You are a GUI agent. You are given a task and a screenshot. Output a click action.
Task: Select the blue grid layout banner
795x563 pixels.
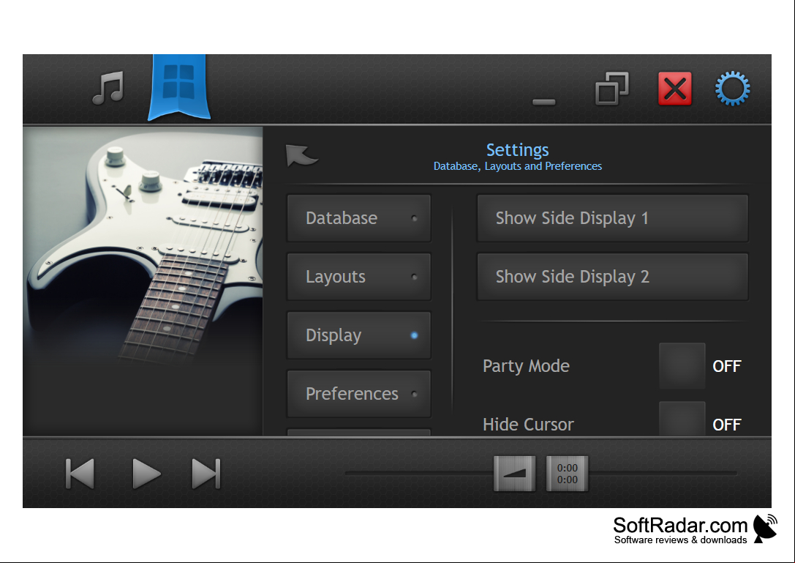179,87
